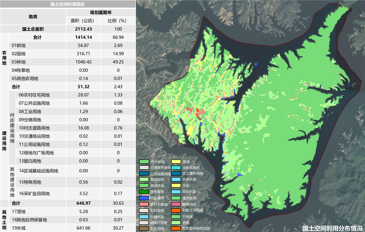Screen dimensions: 365x232
Task: Click the 农村道路 legend swatch
Action: 144,210
